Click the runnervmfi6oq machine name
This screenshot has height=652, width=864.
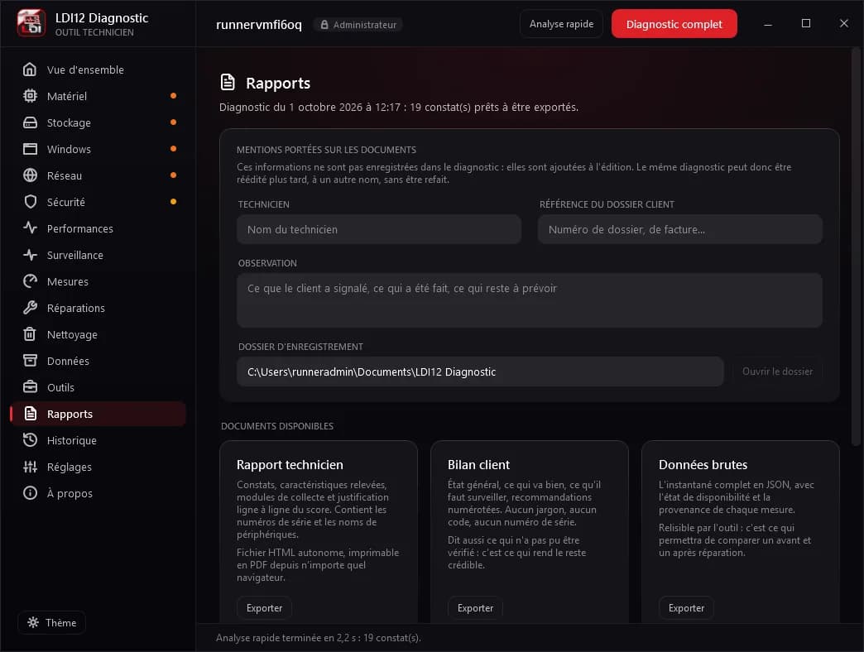coord(259,25)
